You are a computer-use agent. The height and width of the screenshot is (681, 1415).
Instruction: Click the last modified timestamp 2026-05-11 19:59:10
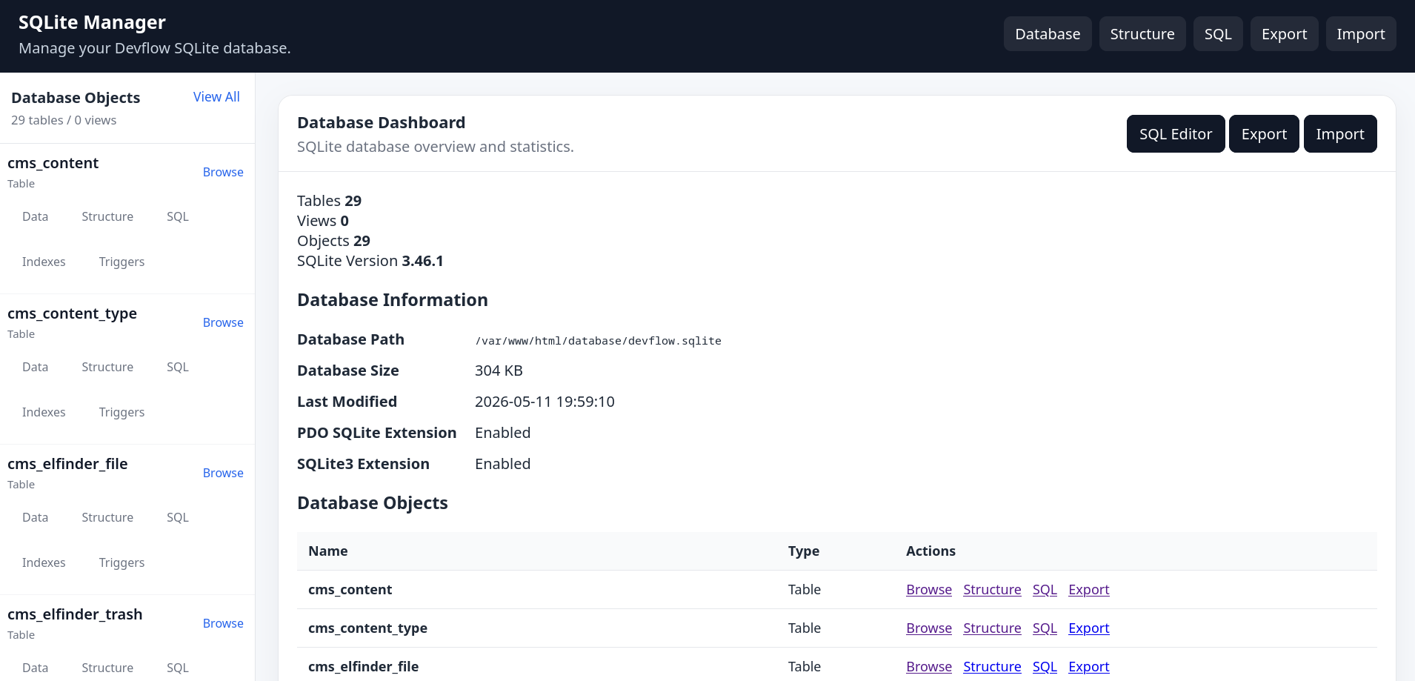(x=545, y=402)
